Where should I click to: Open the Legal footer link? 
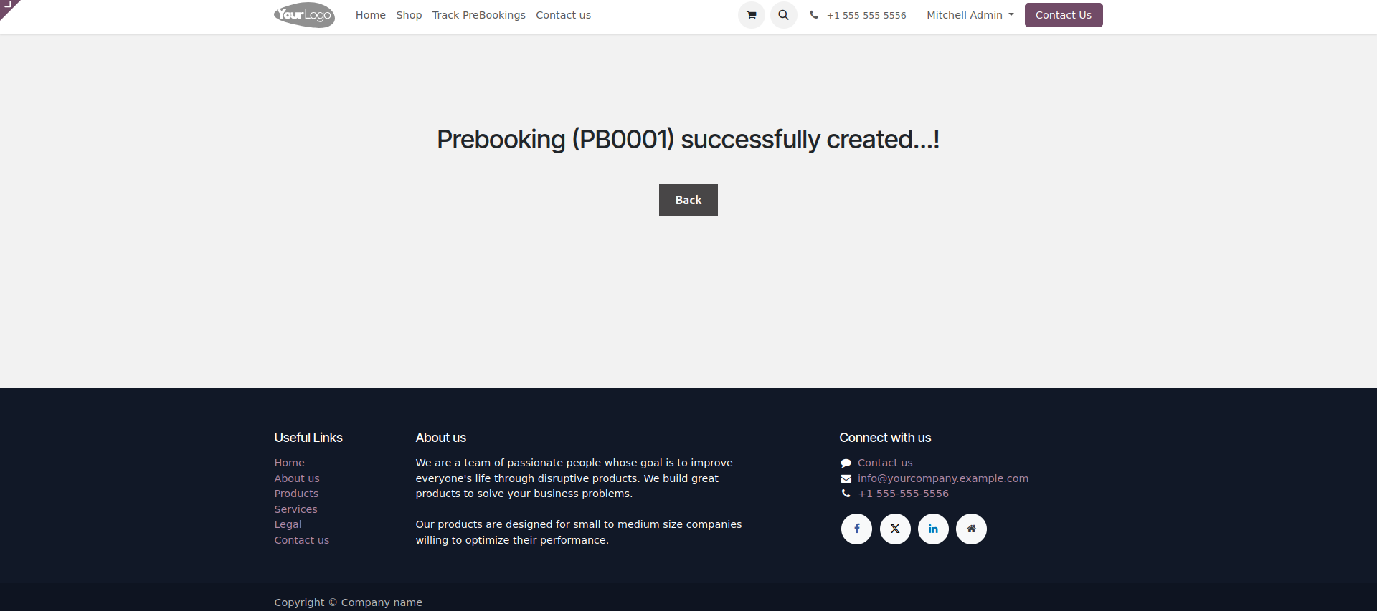pos(288,524)
